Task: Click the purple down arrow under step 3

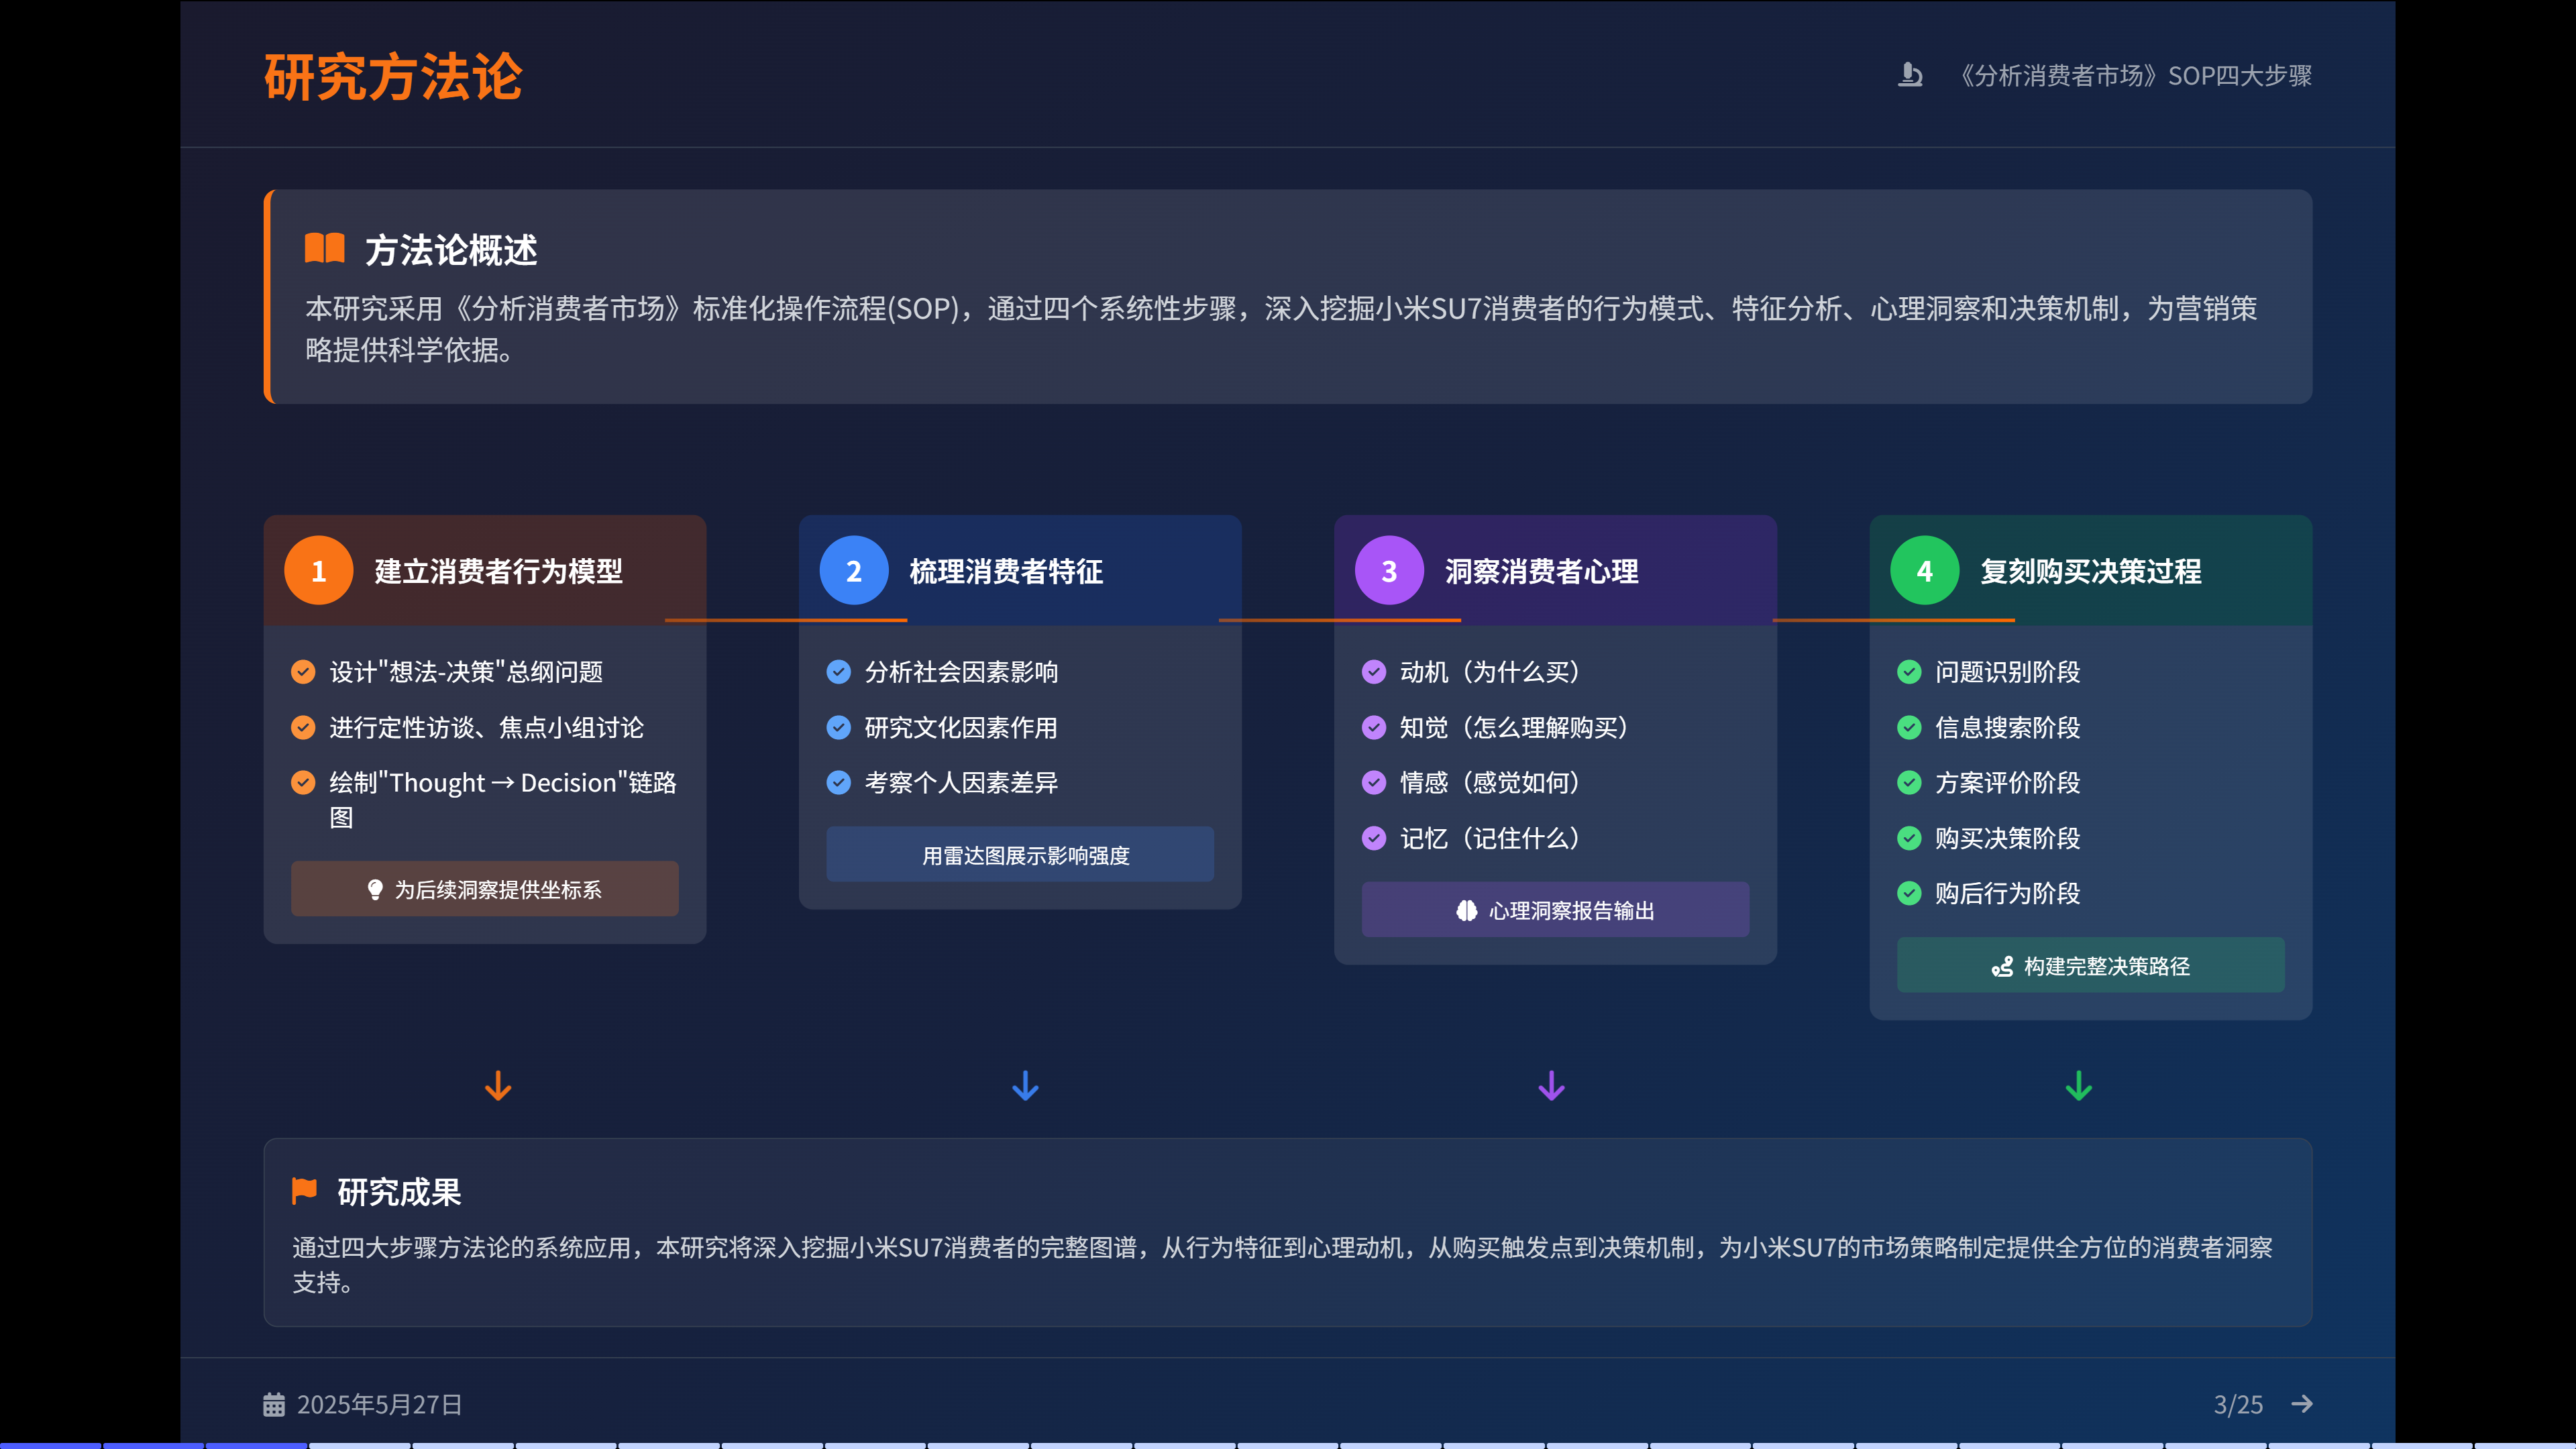Action: pos(1551,1086)
